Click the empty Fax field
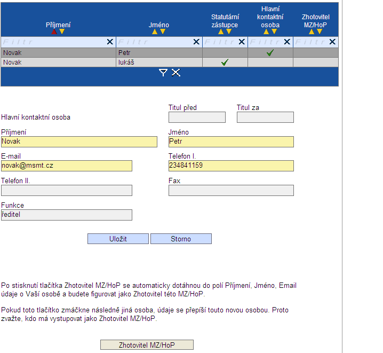 pyautogui.click(x=231, y=191)
